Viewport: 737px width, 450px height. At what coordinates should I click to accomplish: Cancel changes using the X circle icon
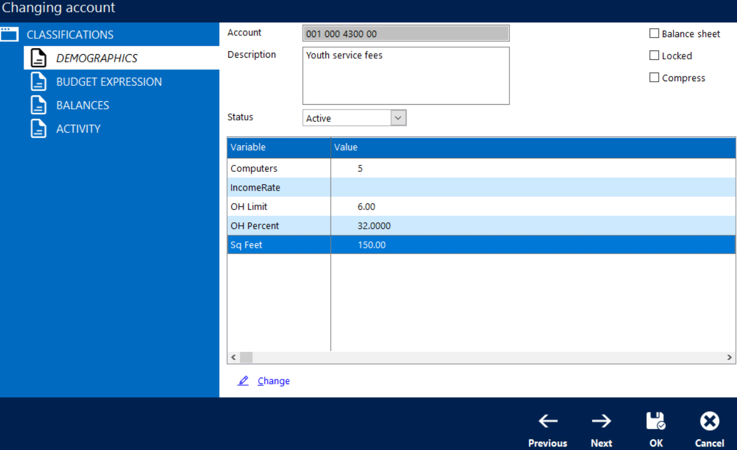tap(709, 421)
